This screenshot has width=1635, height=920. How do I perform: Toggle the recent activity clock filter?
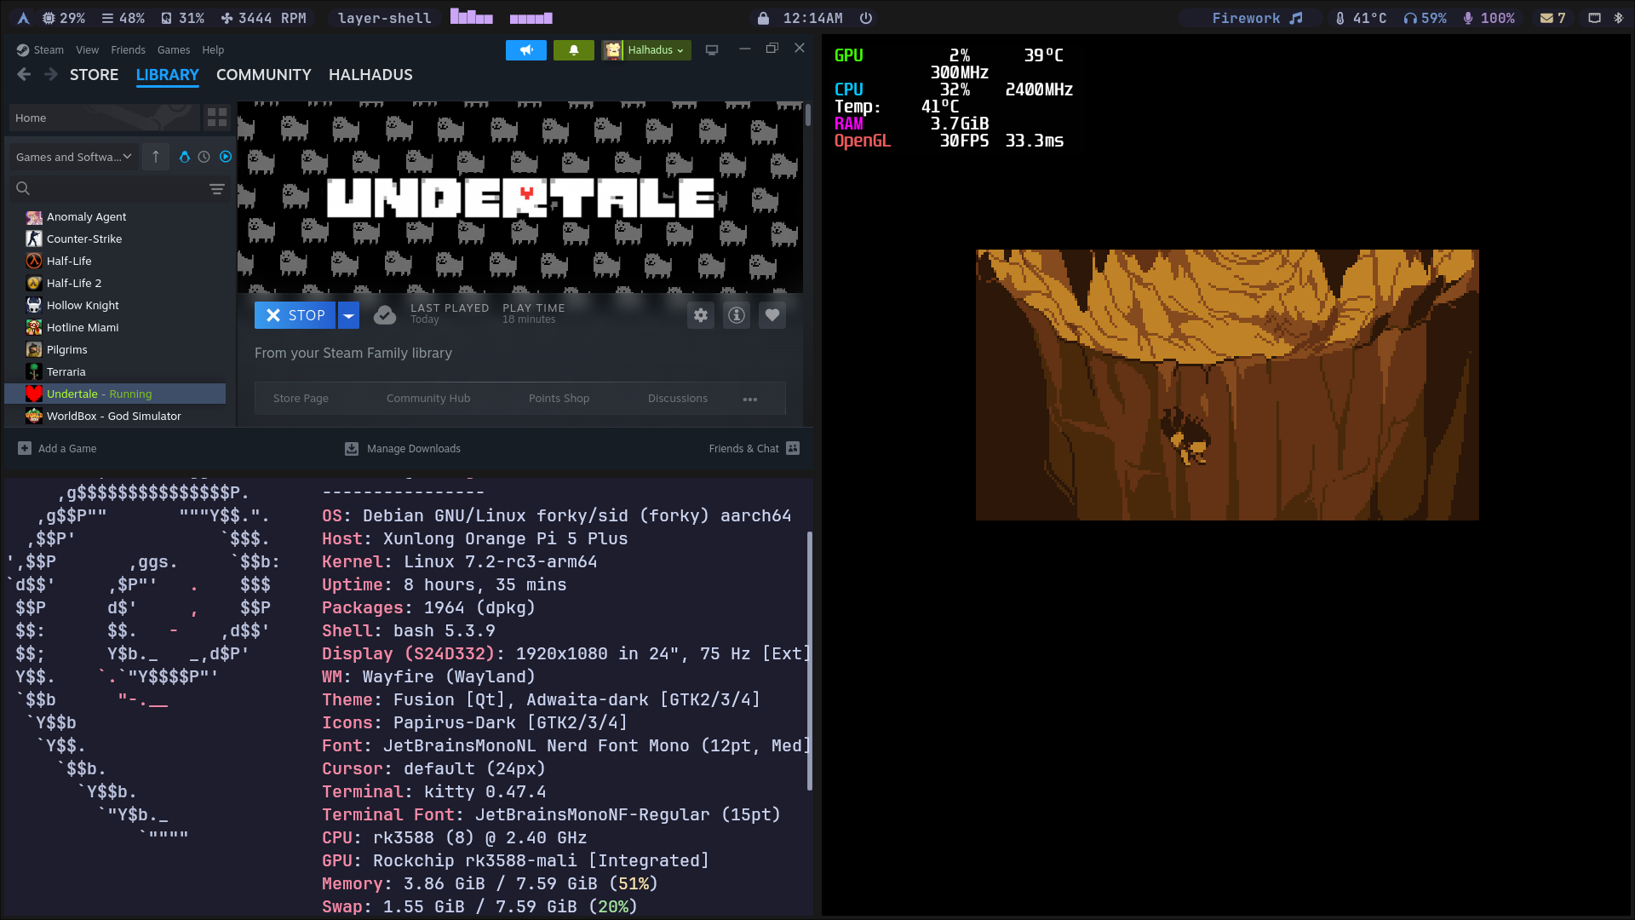coord(204,157)
